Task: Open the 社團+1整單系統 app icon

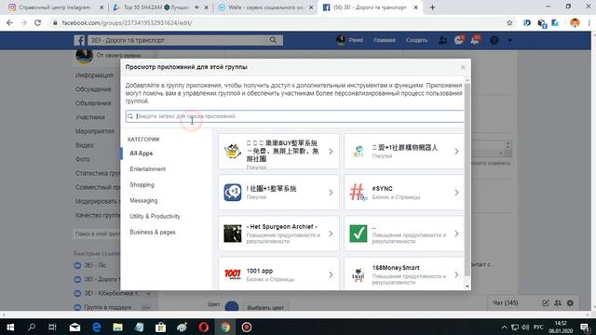Action: (232, 193)
